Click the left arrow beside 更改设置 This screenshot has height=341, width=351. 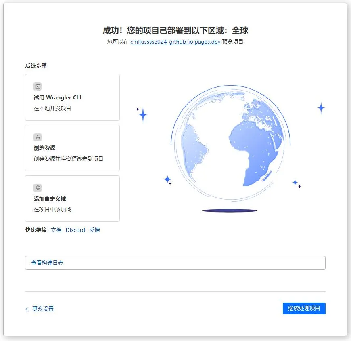pos(27,309)
